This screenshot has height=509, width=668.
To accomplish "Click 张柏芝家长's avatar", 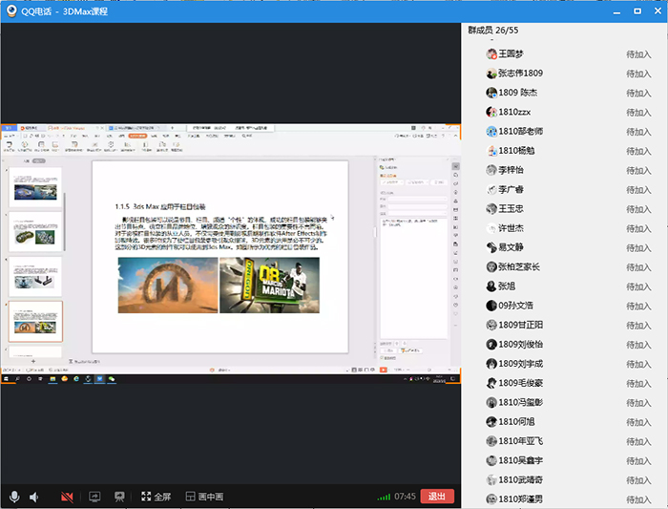I will (x=491, y=266).
